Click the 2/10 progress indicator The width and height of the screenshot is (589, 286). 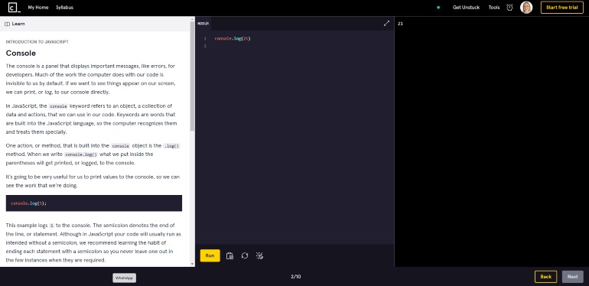point(295,277)
